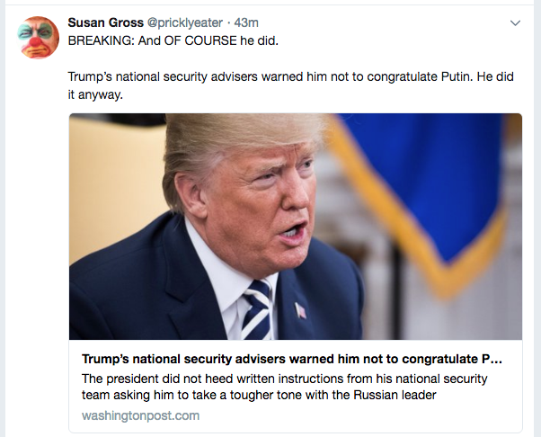Click the tweet text mentioning congratulate Putin

pos(290,85)
